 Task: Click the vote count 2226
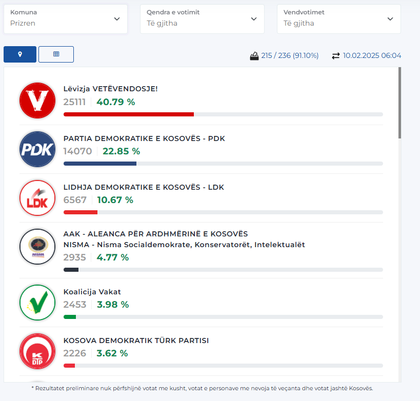[75, 353]
